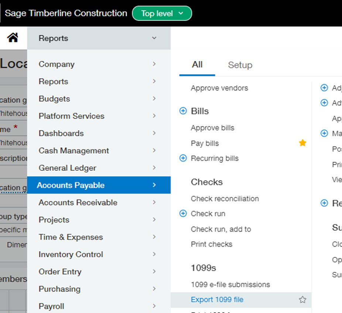Click the first plus icon in right column
This screenshot has width=342, height=313.
[324, 87]
